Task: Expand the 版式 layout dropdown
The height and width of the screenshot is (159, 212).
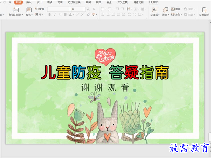Action: point(32,15)
